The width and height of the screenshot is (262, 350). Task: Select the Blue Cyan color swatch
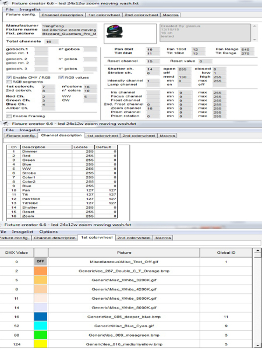[41, 325]
